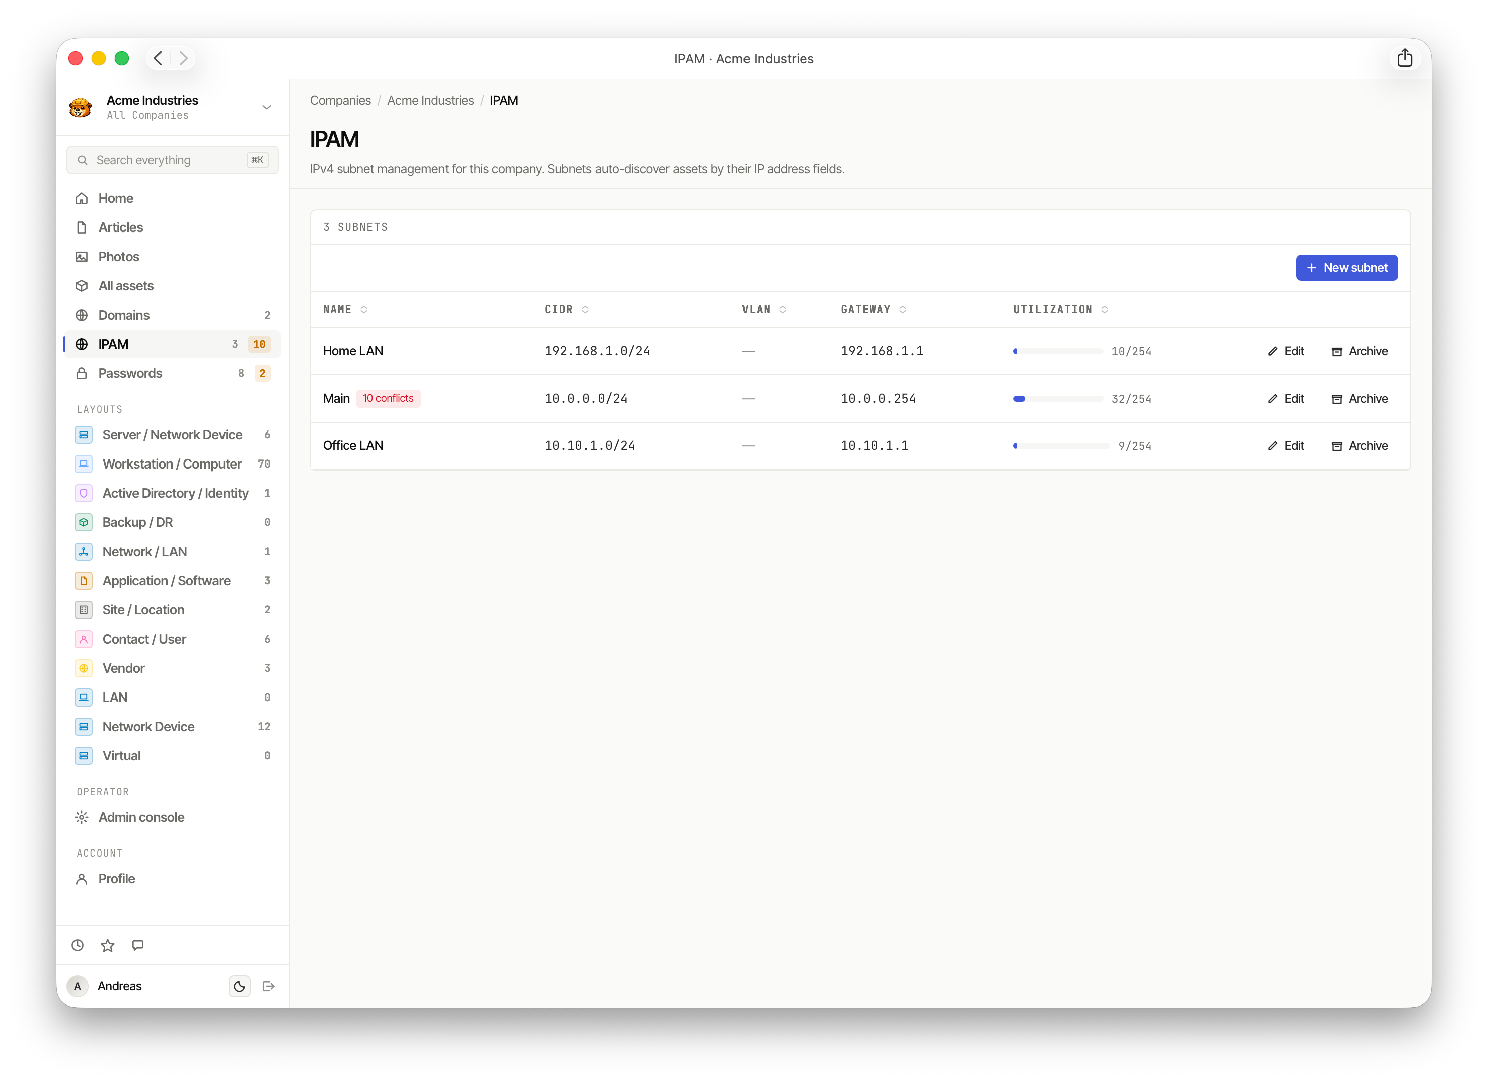Viewport: 1488px width, 1082px height.
Task: Click the Vendor layout icon
Action: 84,668
